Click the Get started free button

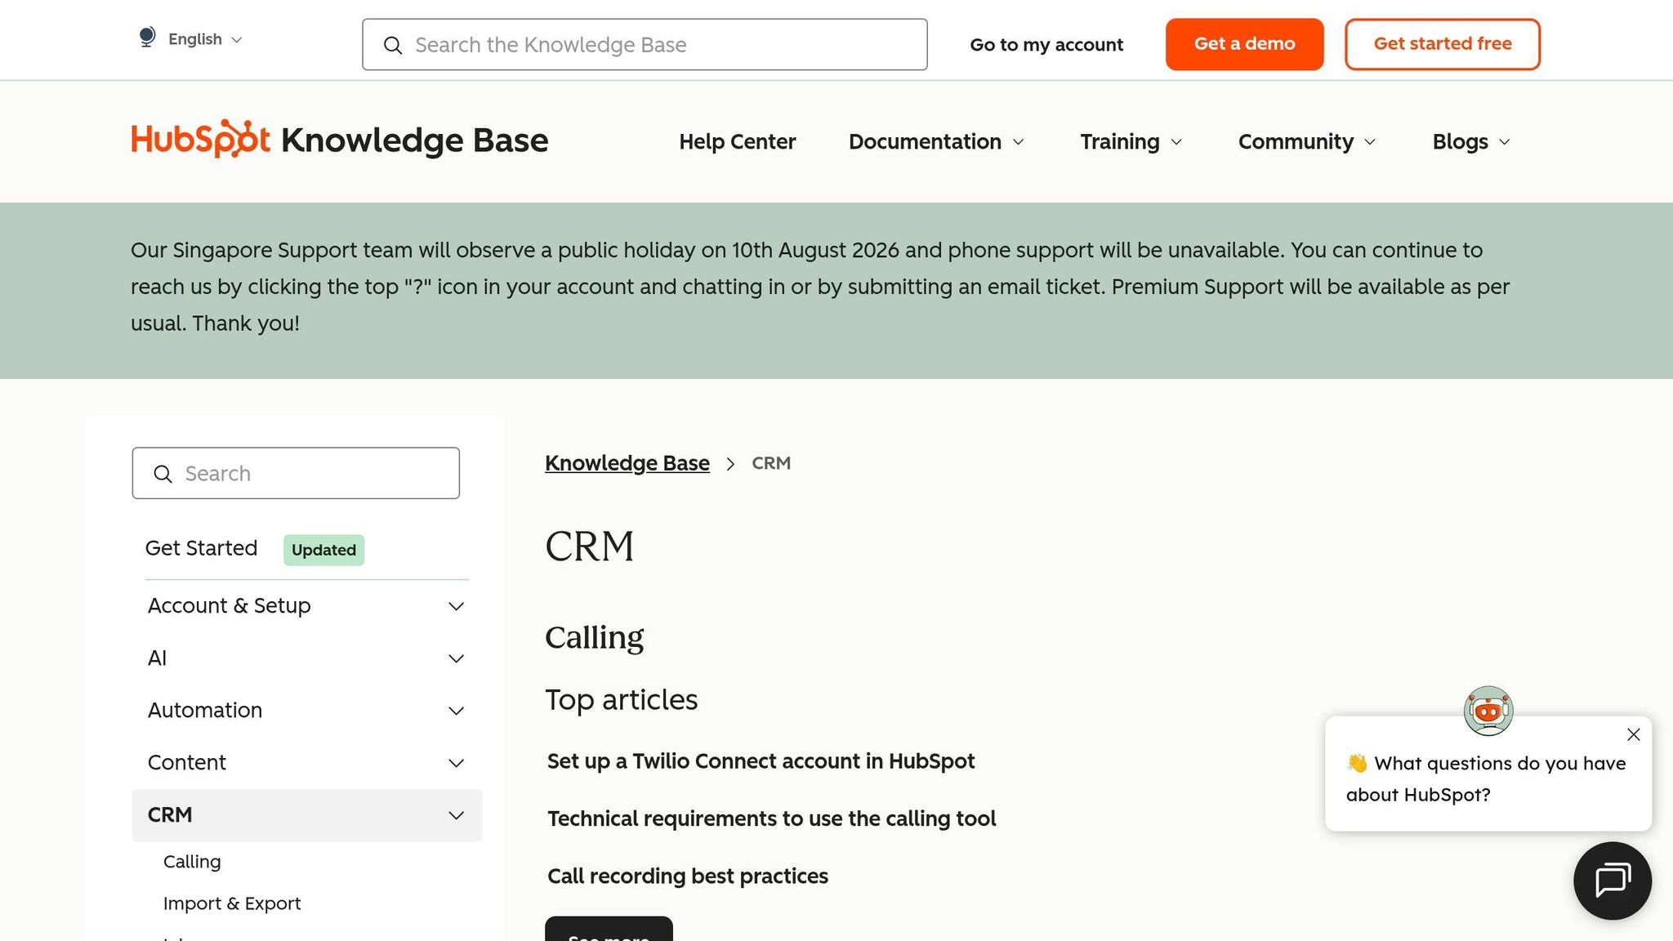coord(1442,44)
